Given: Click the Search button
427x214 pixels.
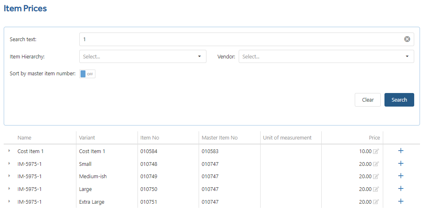Looking at the screenshot, I should [x=399, y=100].
